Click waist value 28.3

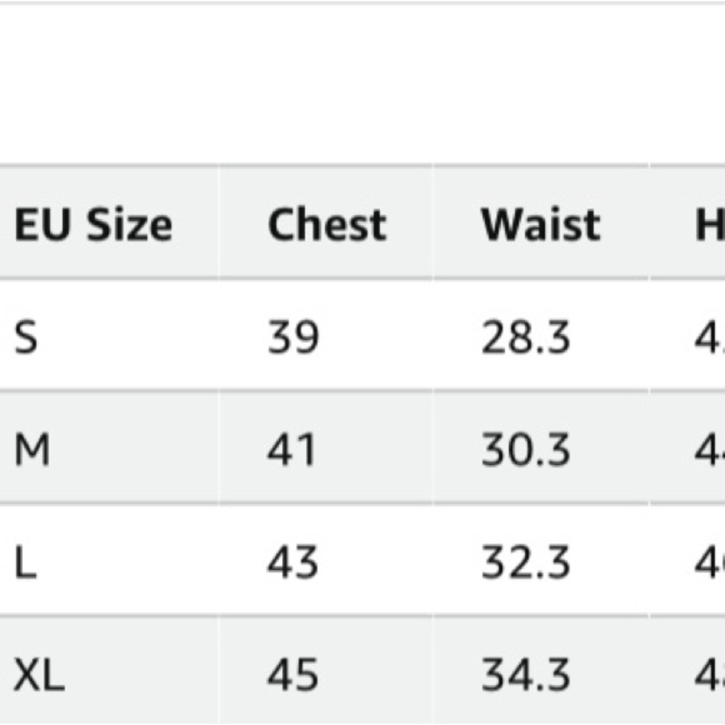[x=526, y=337]
